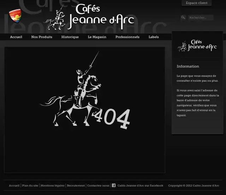The width and height of the screenshot is (226, 195).
Task: Select Le Magasin in navigation
Action: coord(97,37)
